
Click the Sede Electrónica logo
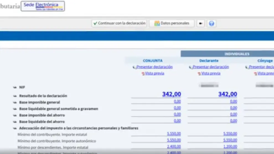43,6
